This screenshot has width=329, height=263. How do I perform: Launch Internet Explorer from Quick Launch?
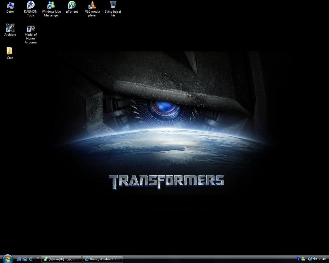pyautogui.click(x=31, y=259)
